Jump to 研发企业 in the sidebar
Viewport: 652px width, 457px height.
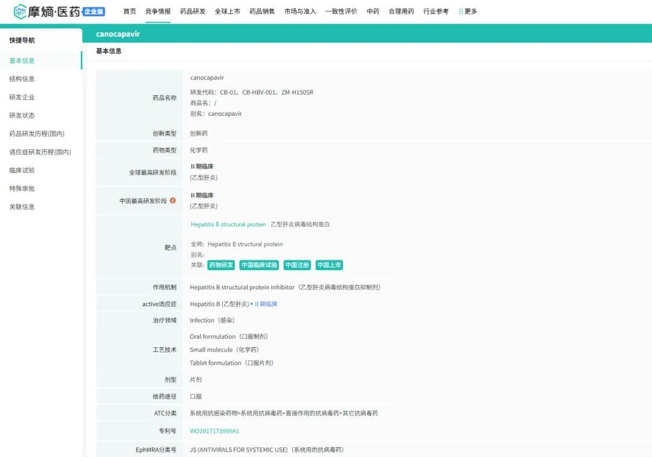[x=22, y=96]
